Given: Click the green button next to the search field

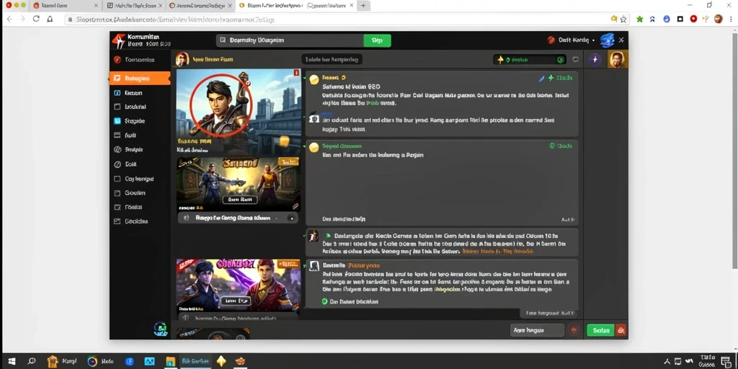Looking at the screenshot, I should [377, 40].
